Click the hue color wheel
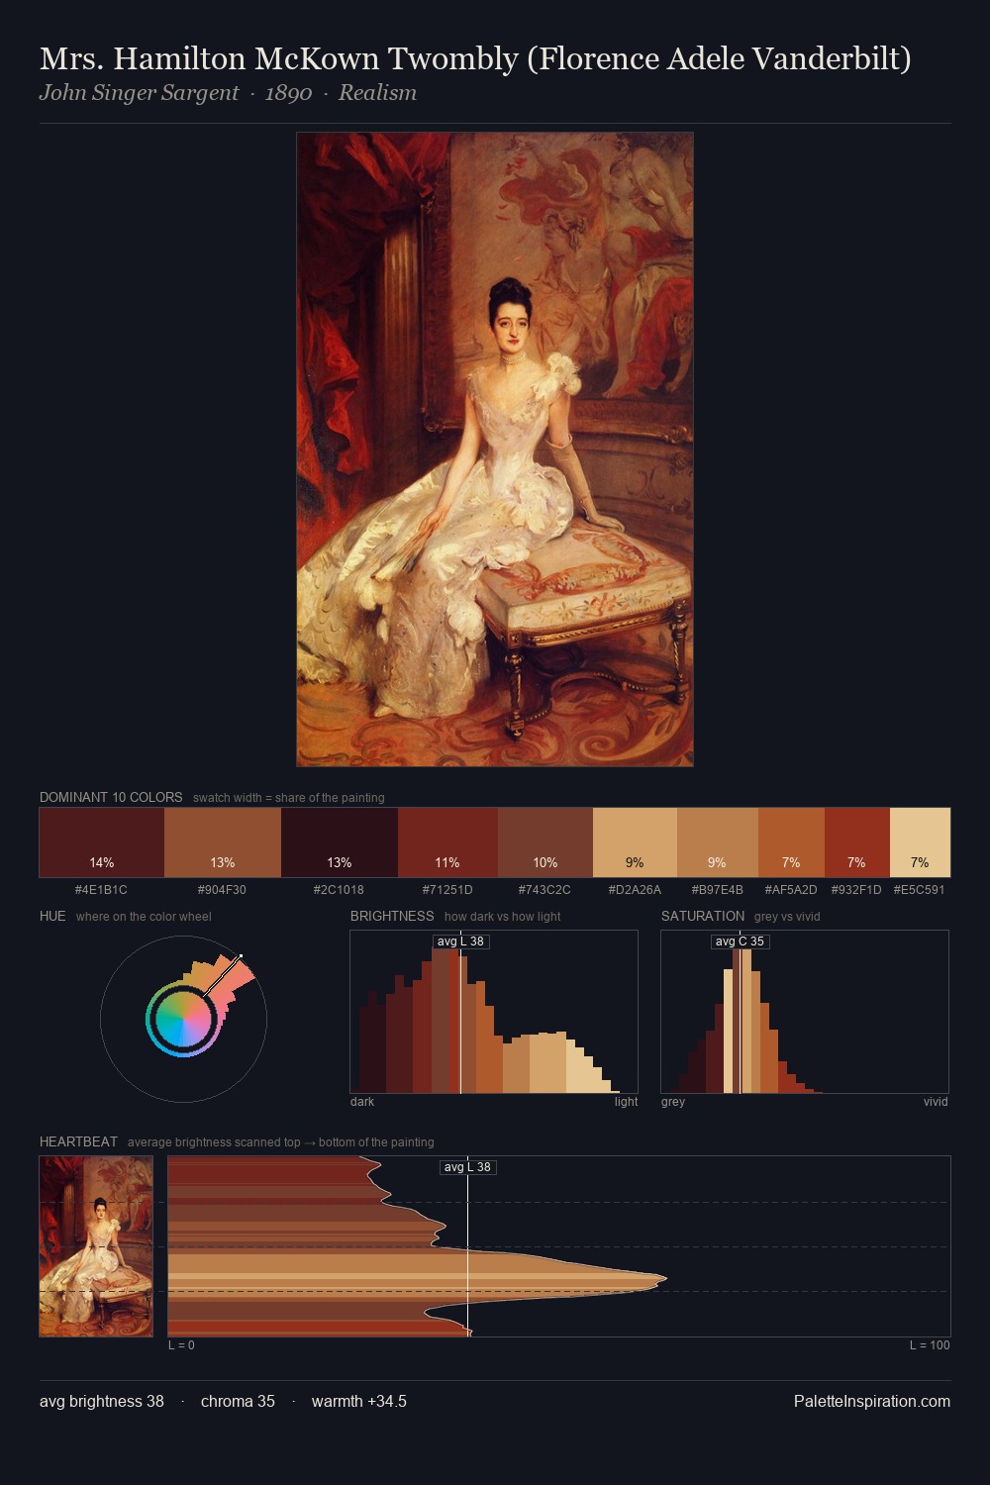990x1485 pixels. tap(183, 1019)
